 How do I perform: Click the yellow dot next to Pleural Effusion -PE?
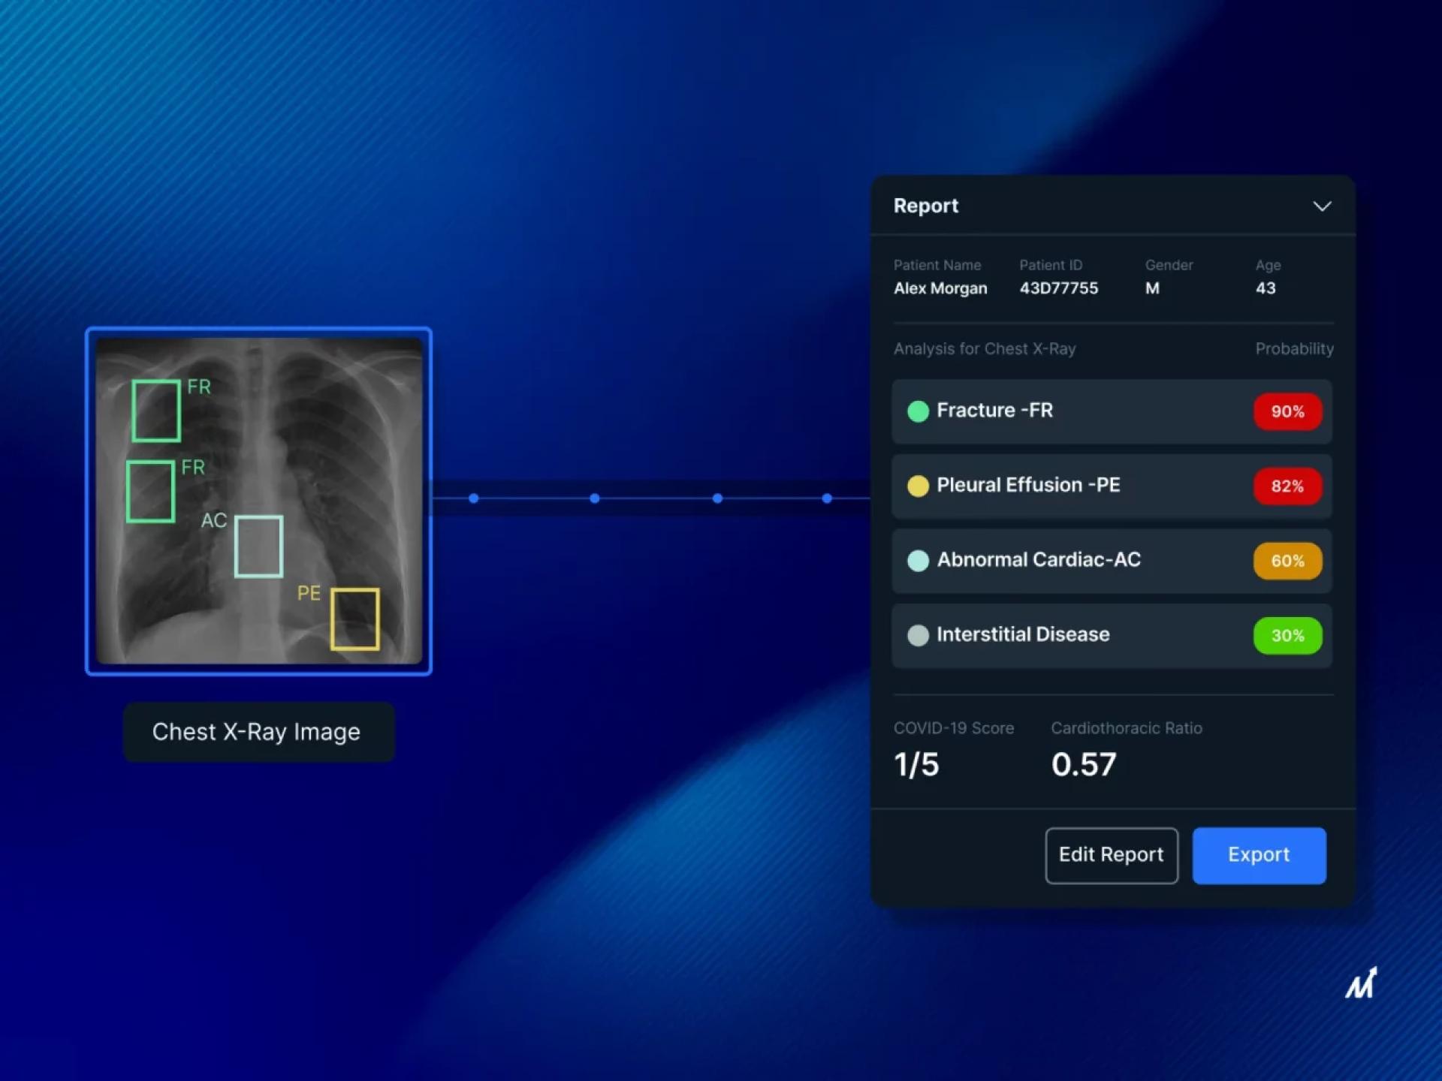[919, 486]
